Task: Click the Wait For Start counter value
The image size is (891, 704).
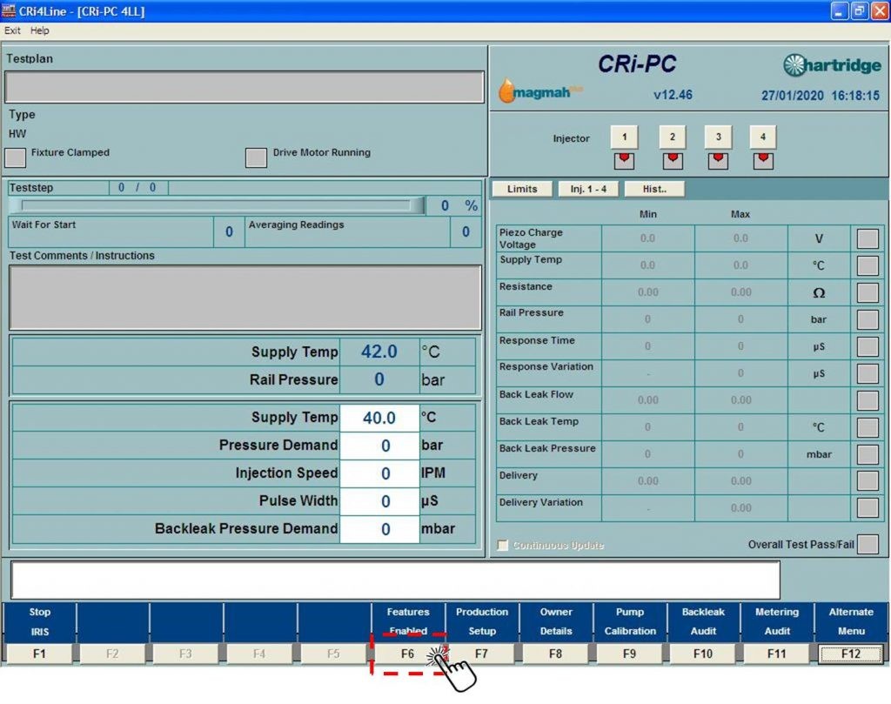Action: pos(229,231)
